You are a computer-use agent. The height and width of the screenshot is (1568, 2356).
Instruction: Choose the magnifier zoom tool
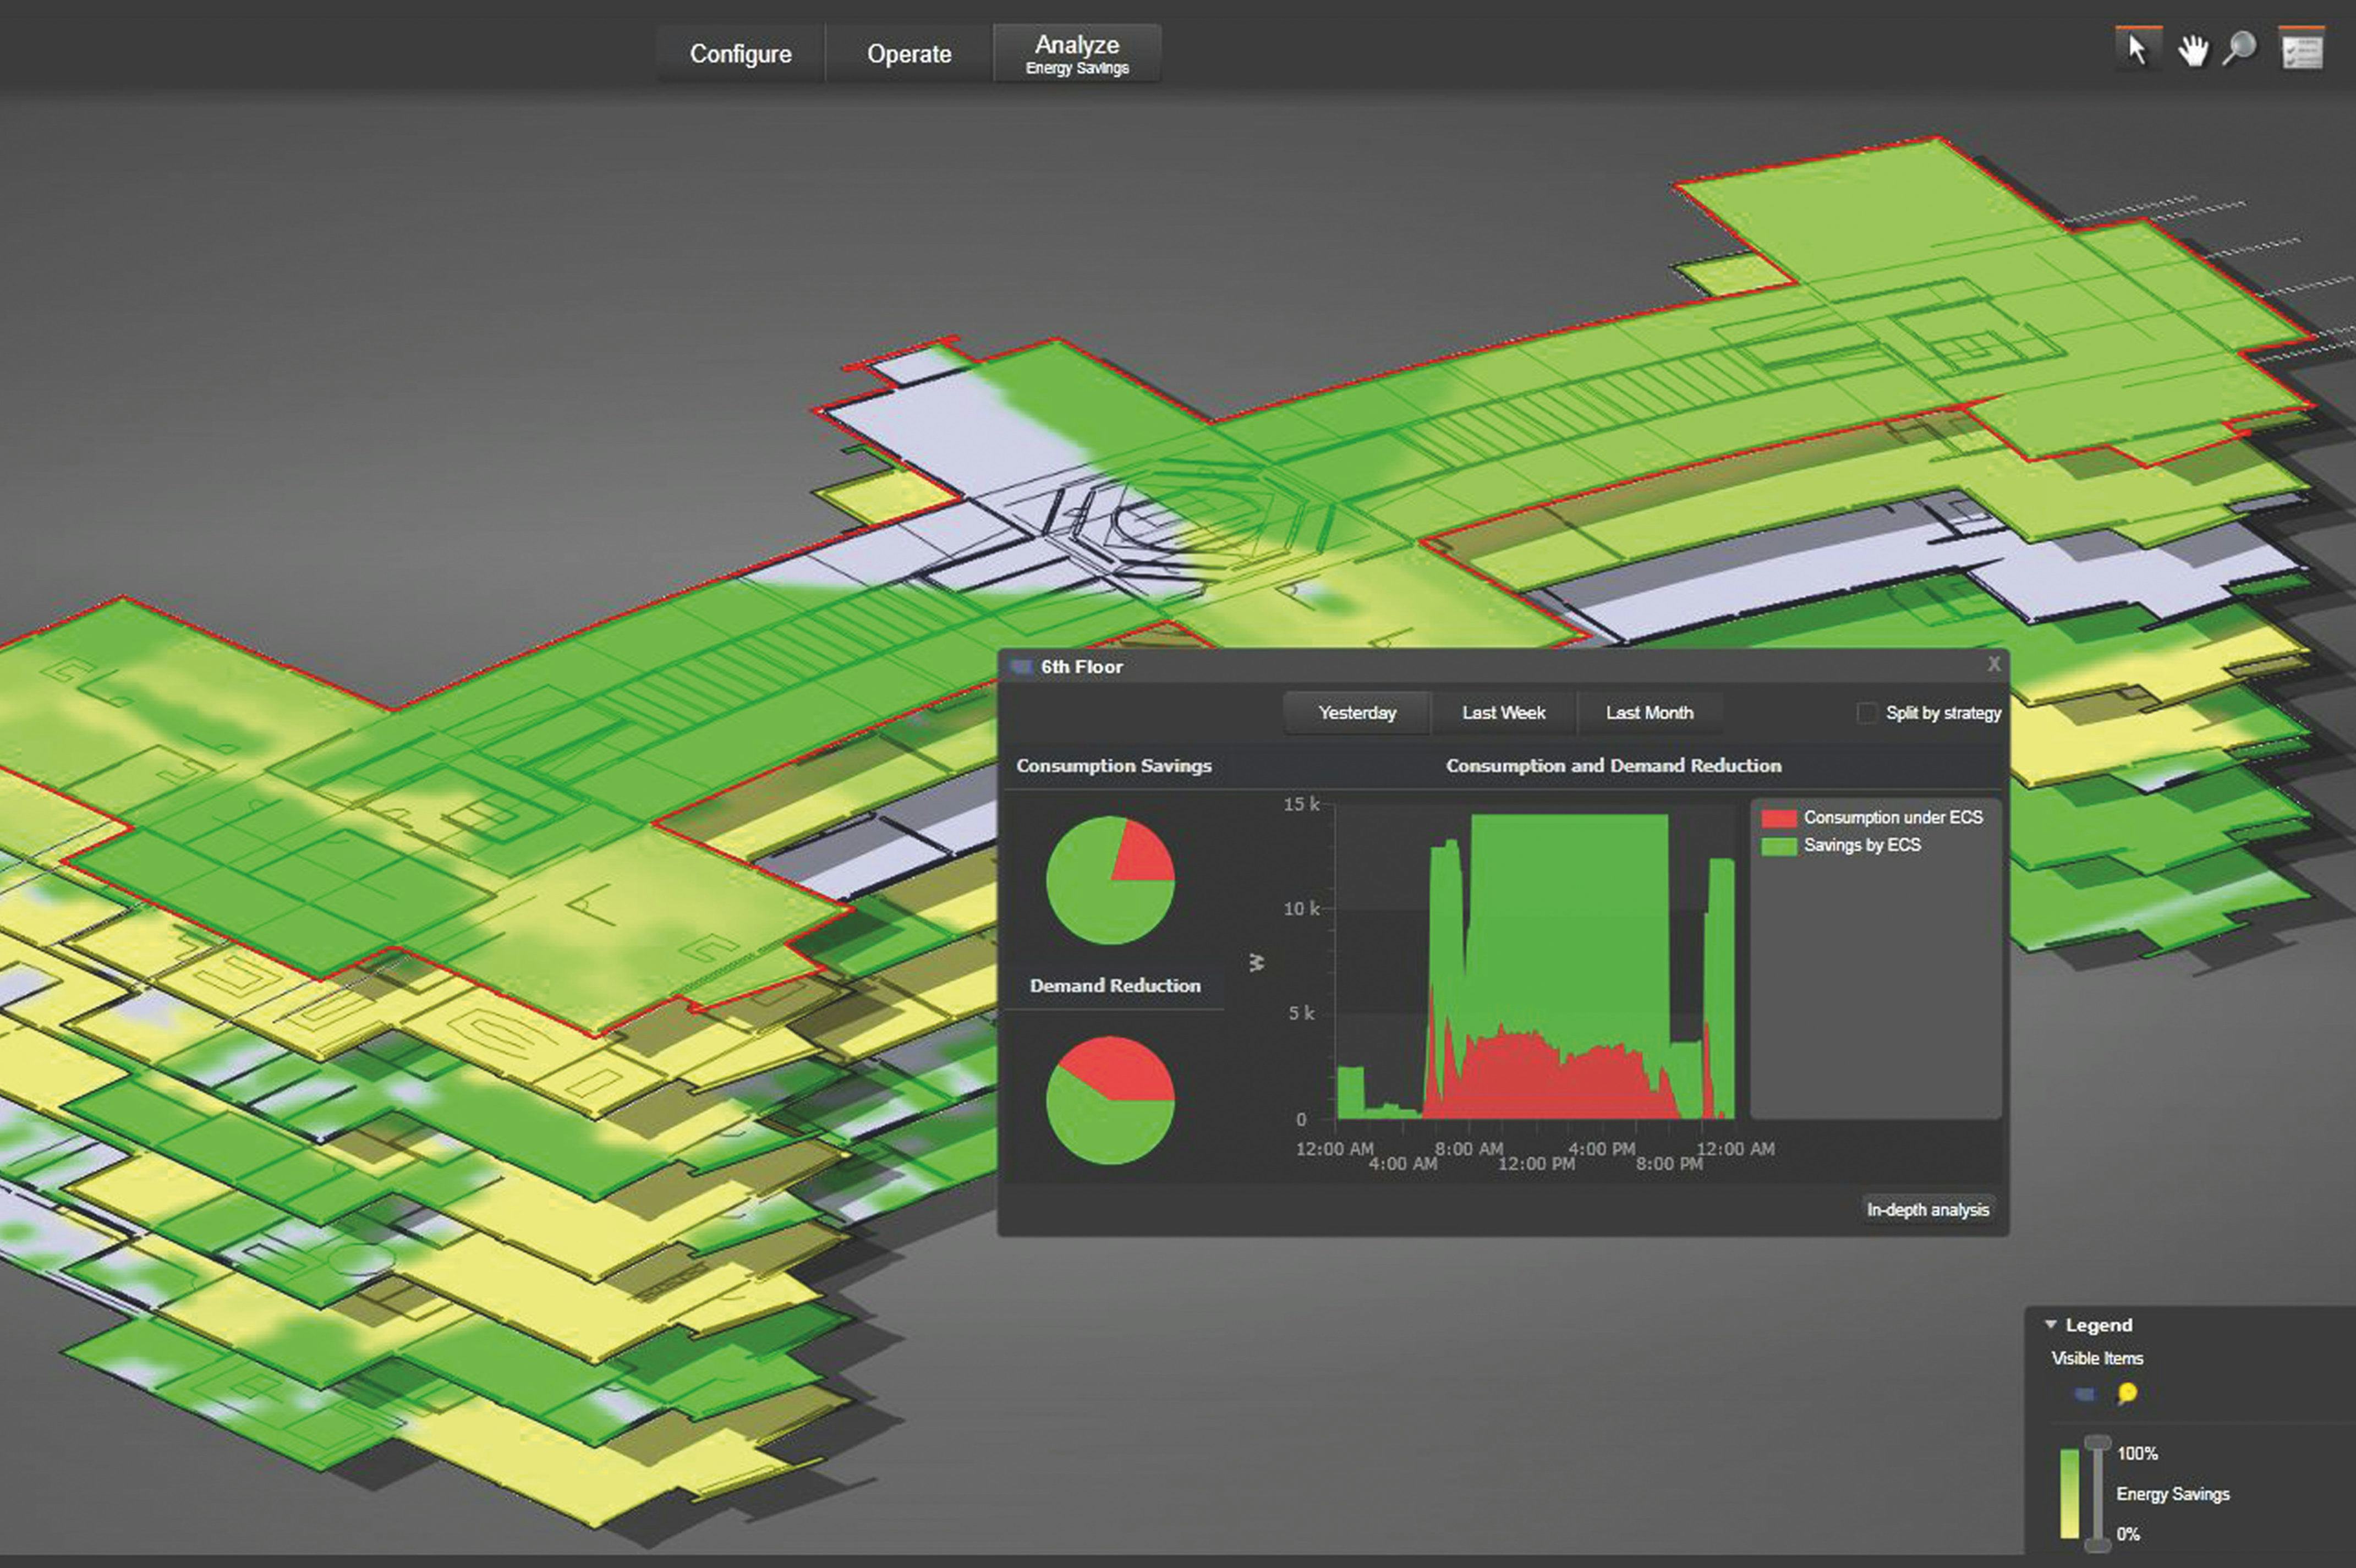[x=2240, y=48]
